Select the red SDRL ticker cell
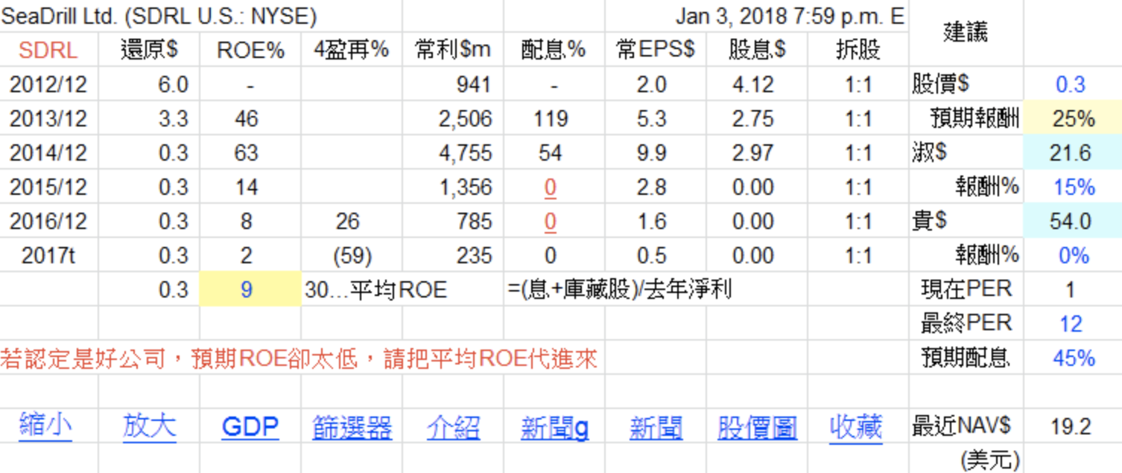The image size is (1122, 473). pyautogui.click(x=48, y=50)
